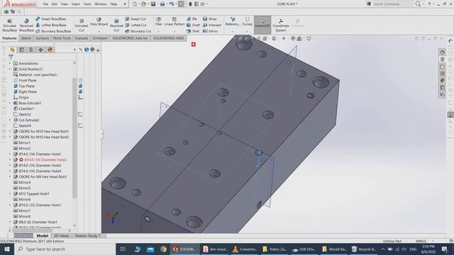This screenshot has height=255, width=454.
Task: Click the New document icon
Action: pos(135,4)
